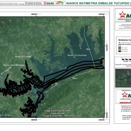
Task: Click the bottom '390000' easting coordinate label
Action: [x=34, y=120]
